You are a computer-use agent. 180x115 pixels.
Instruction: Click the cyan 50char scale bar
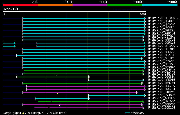(x=127, y=113)
